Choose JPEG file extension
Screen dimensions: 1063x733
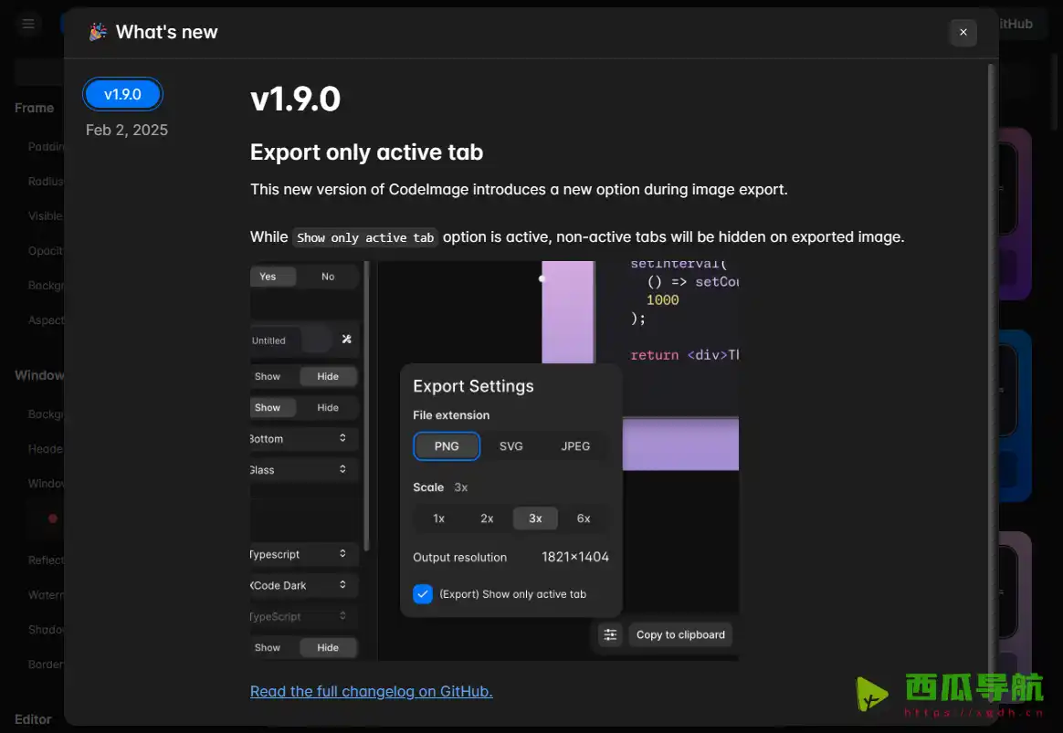point(575,446)
